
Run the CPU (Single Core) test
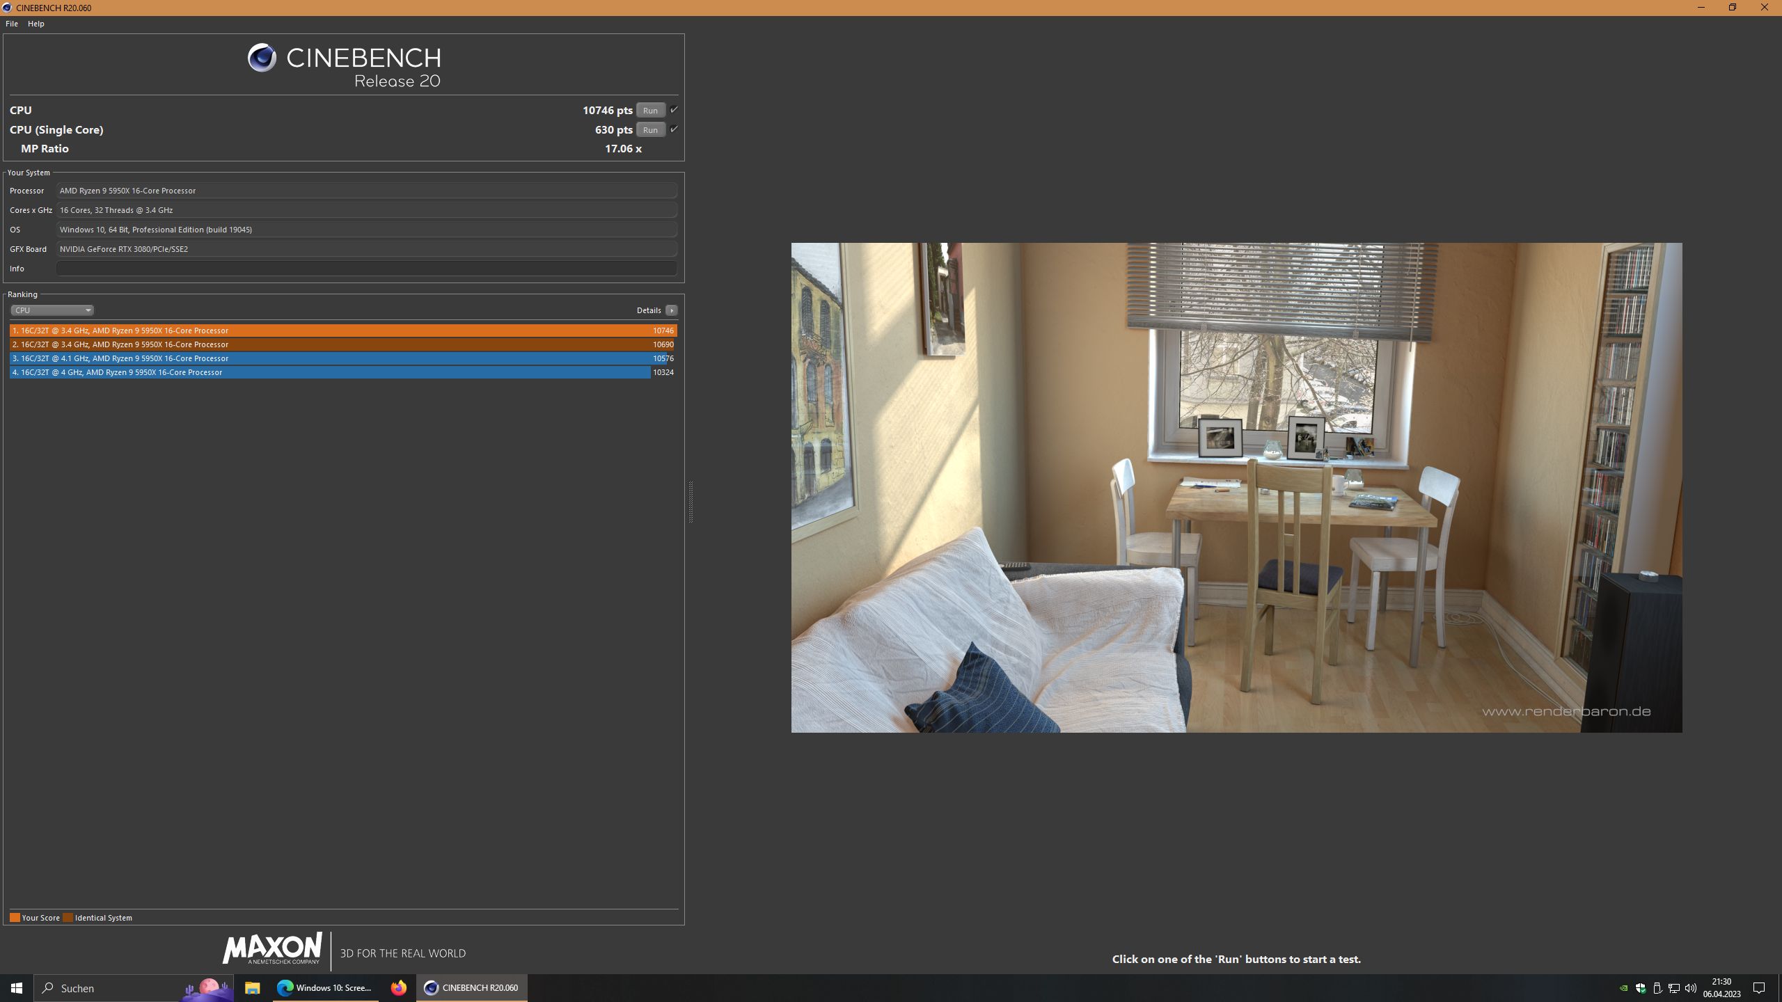tap(650, 129)
